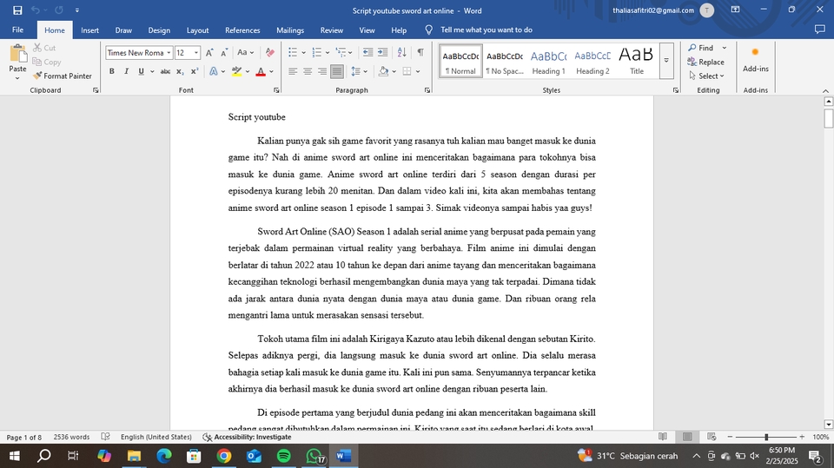
Task: Open the borders dropdown arrow
Action: 418,71
